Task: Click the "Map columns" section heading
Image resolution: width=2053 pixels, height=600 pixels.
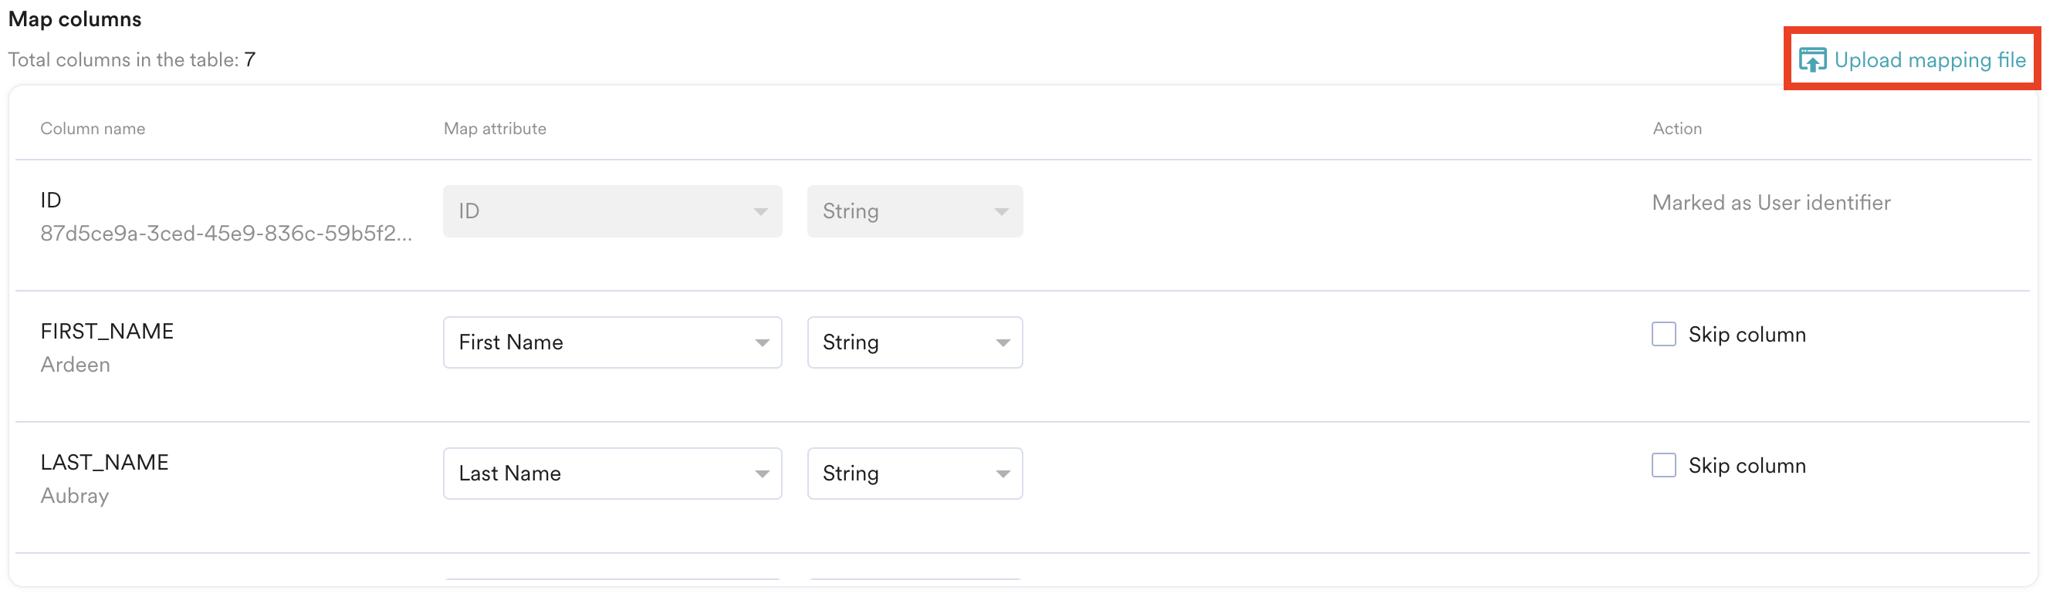Action: 74,19
